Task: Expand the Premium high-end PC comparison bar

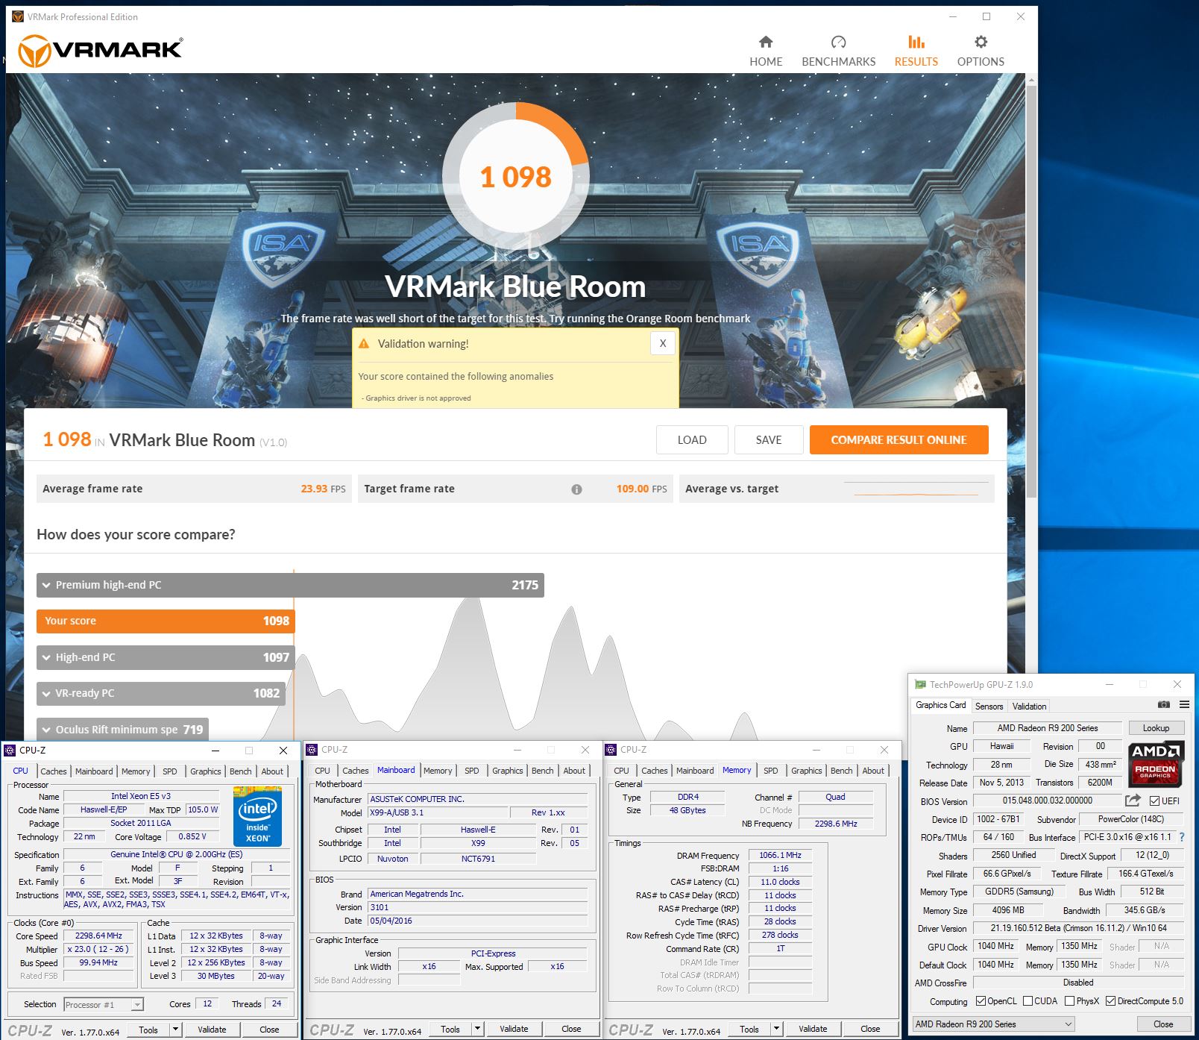Action: click(290, 585)
